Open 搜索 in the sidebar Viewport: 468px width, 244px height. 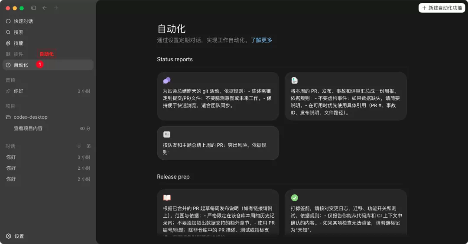pos(48,32)
